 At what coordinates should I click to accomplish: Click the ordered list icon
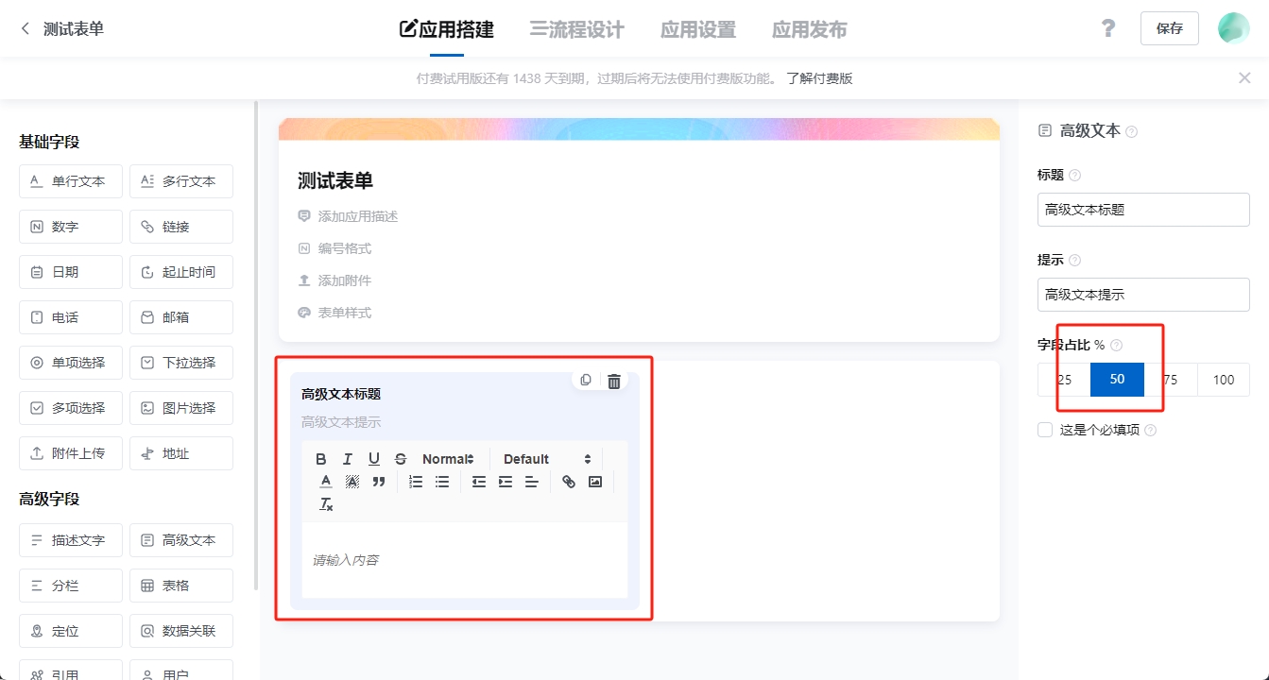coord(416,482)
